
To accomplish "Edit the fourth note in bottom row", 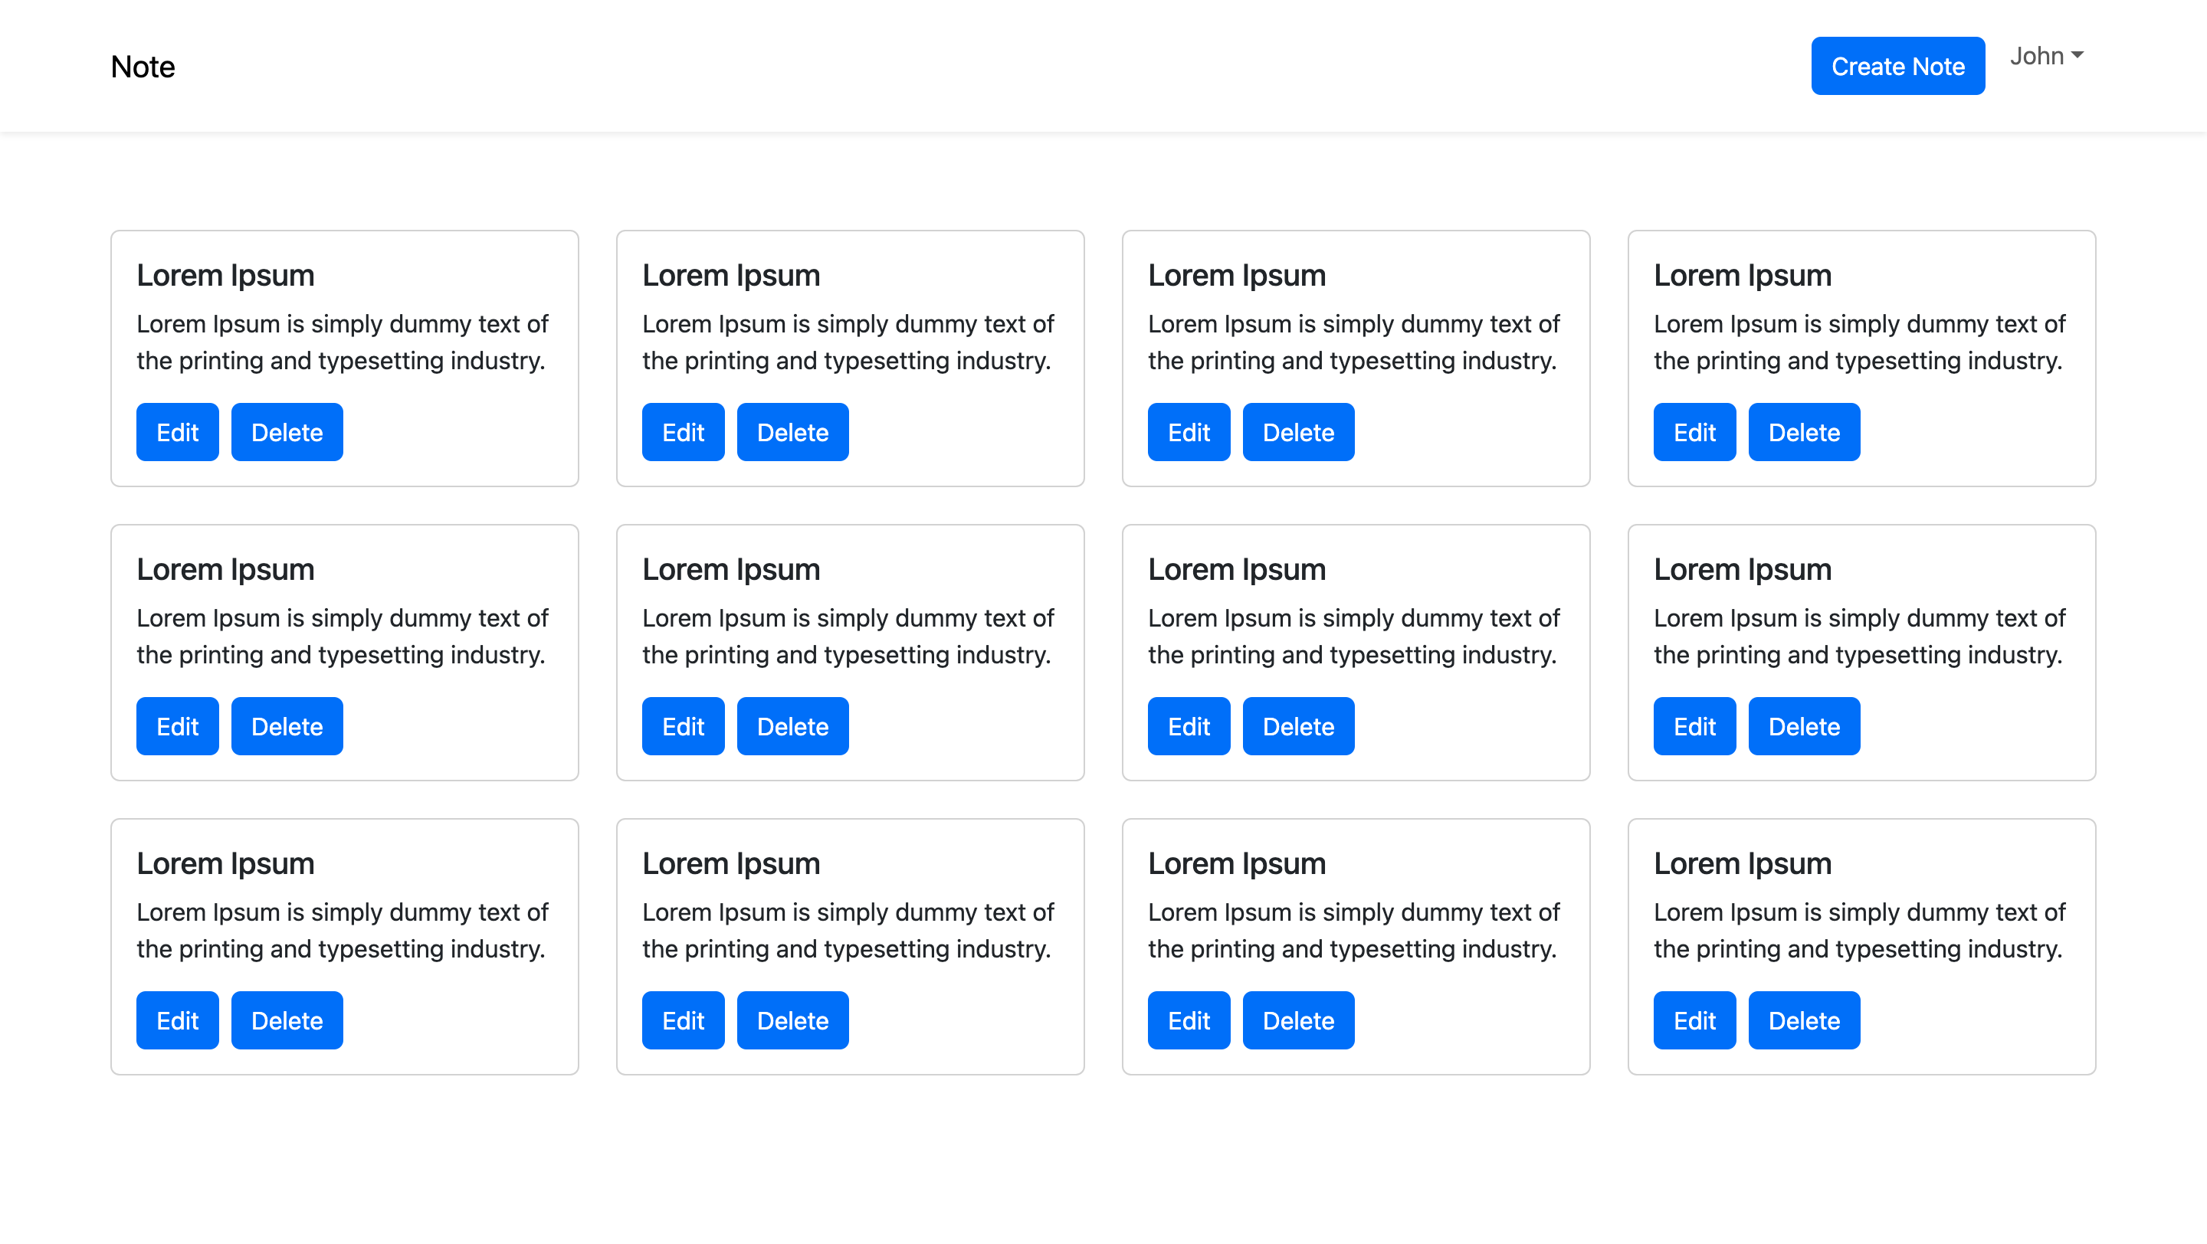I will [x=1694, y=1020].
